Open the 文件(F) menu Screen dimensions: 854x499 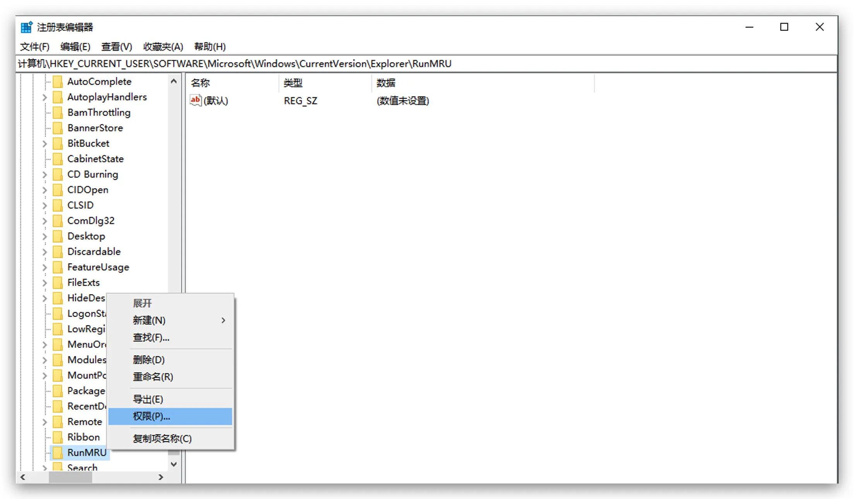35,47
